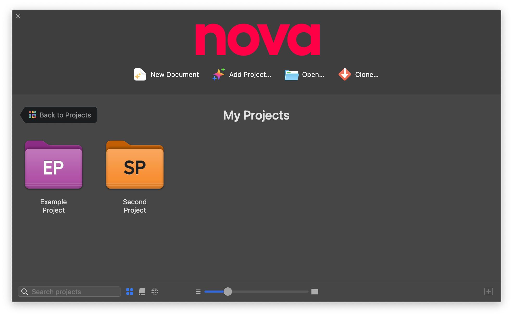Open the orange SP folder thumbnail
Image resolution: width=513 pixels, height=316 pixels.
pos(135,165)
